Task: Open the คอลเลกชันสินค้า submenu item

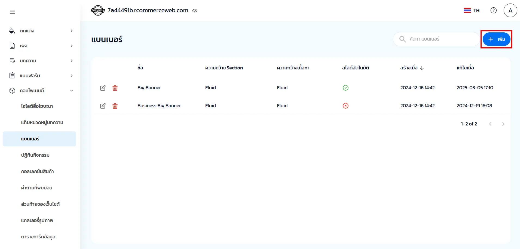Action: coord(39,171)
